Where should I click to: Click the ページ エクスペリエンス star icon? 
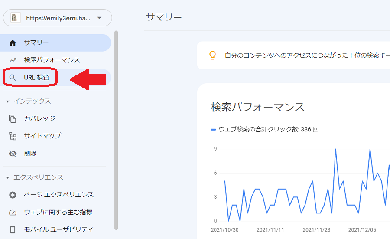point(13,195)
